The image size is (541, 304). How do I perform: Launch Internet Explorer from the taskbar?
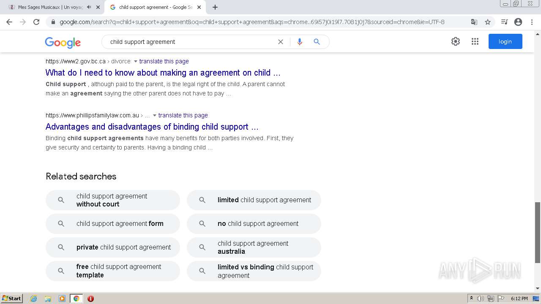[34, 299]
